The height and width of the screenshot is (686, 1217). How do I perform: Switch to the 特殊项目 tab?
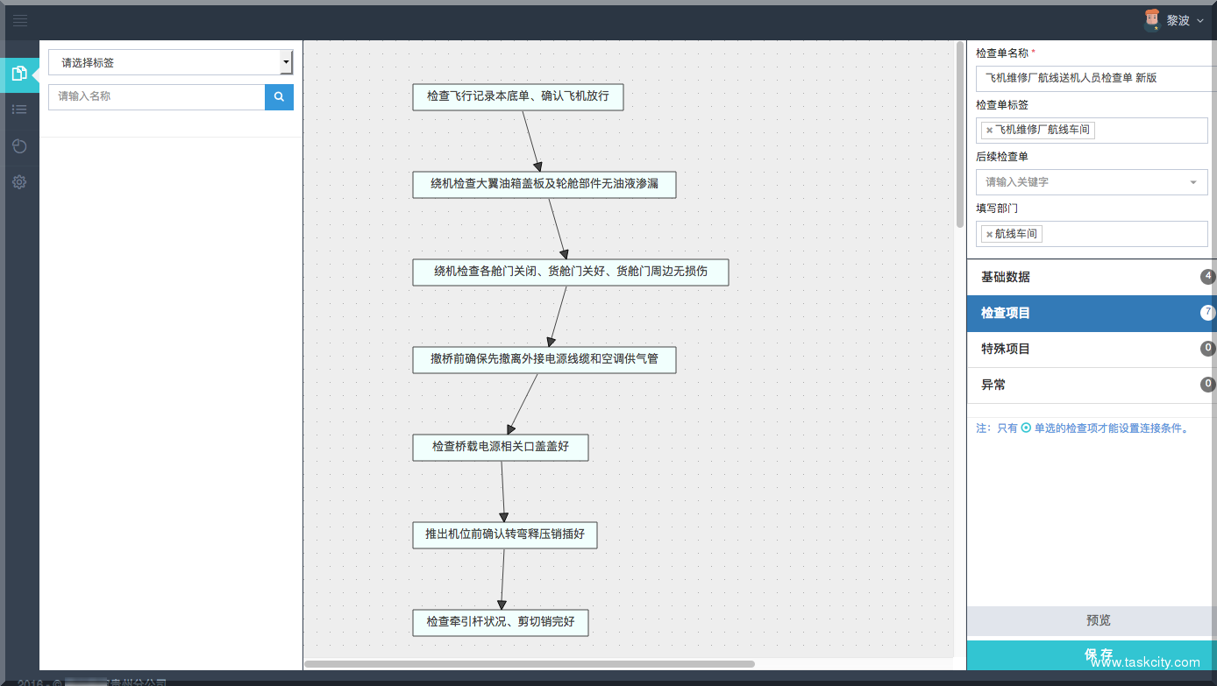coord(1091,349)
